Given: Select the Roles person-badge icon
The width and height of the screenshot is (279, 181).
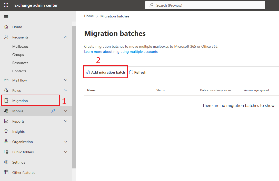Looking at the screenshot, I should pos(6,90).
